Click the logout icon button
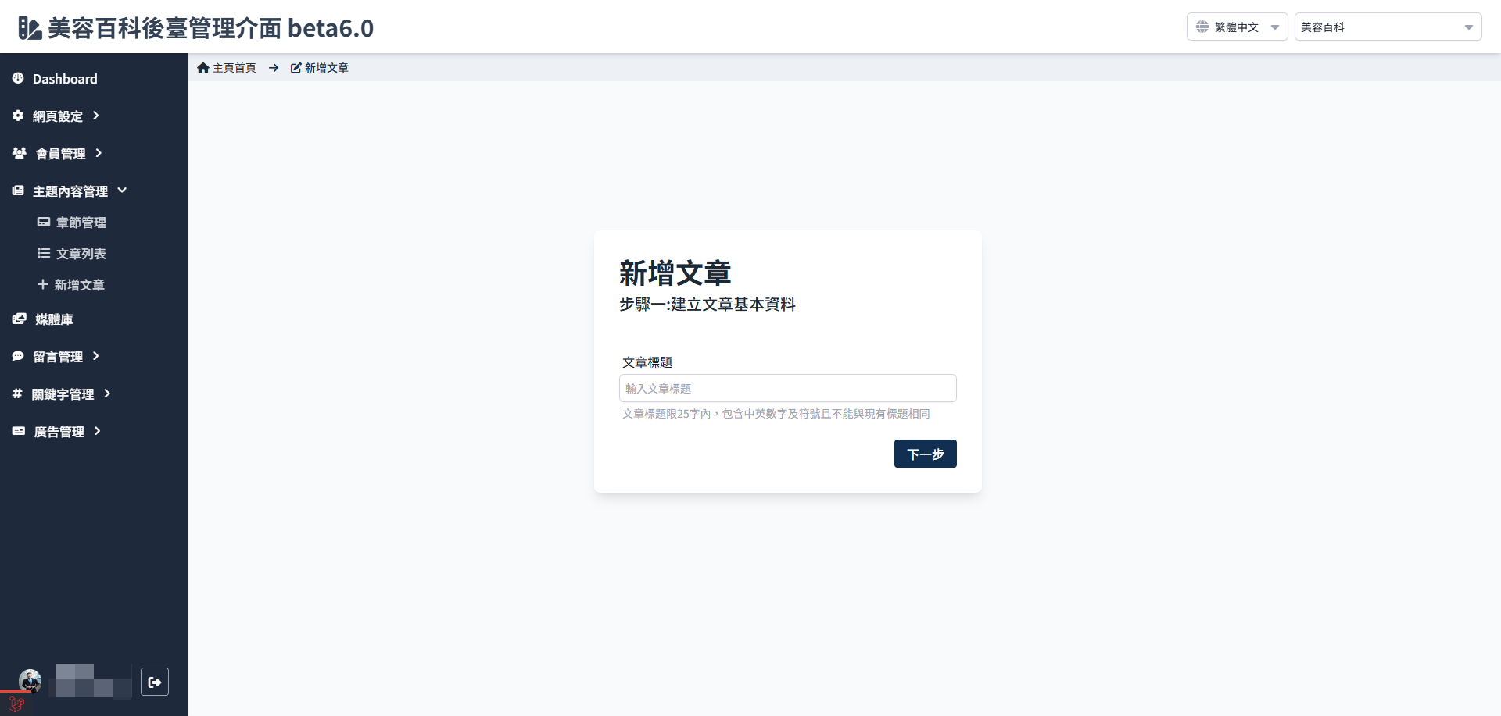The image size is (1501, 716). coord(155,682)
